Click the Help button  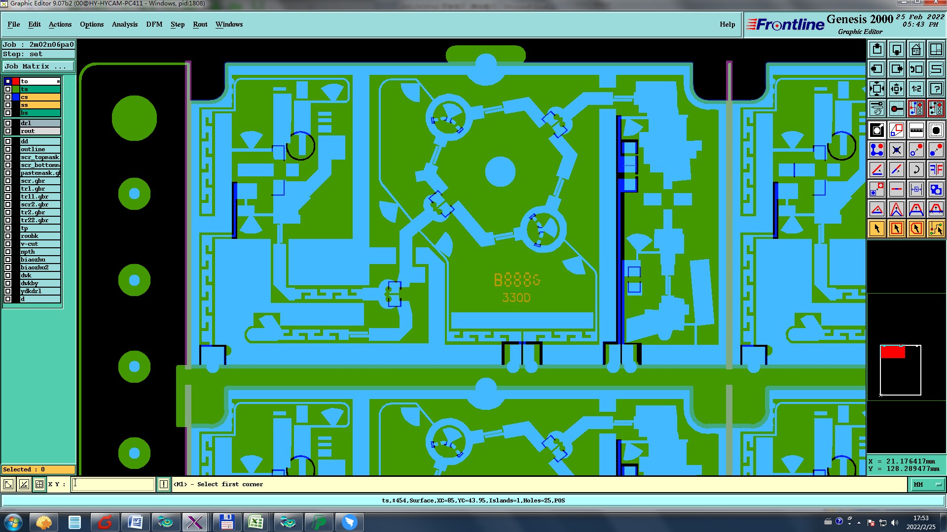tap(727, 25)
